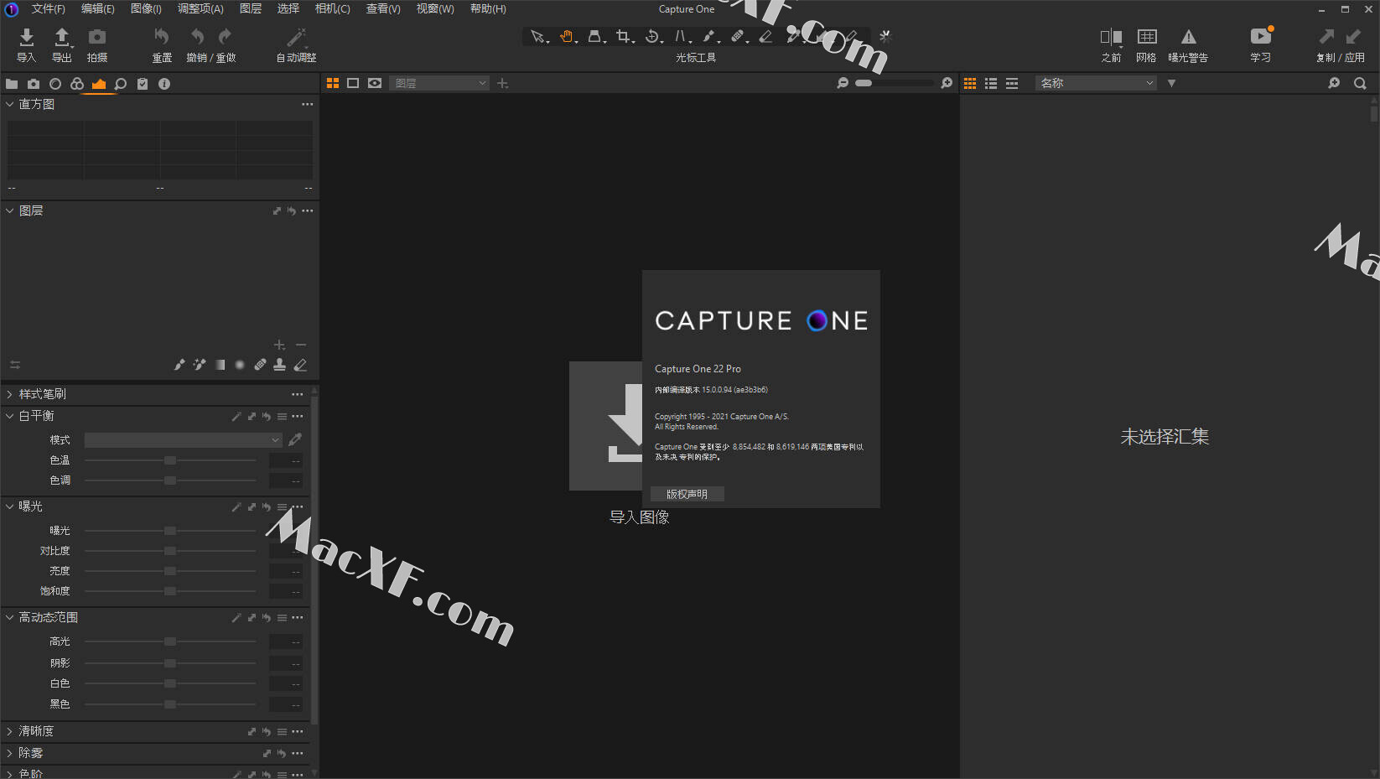1380x779 pixels.
Task: Select the keystone tool
Action: pyautogui.click(x=595, y=36)
